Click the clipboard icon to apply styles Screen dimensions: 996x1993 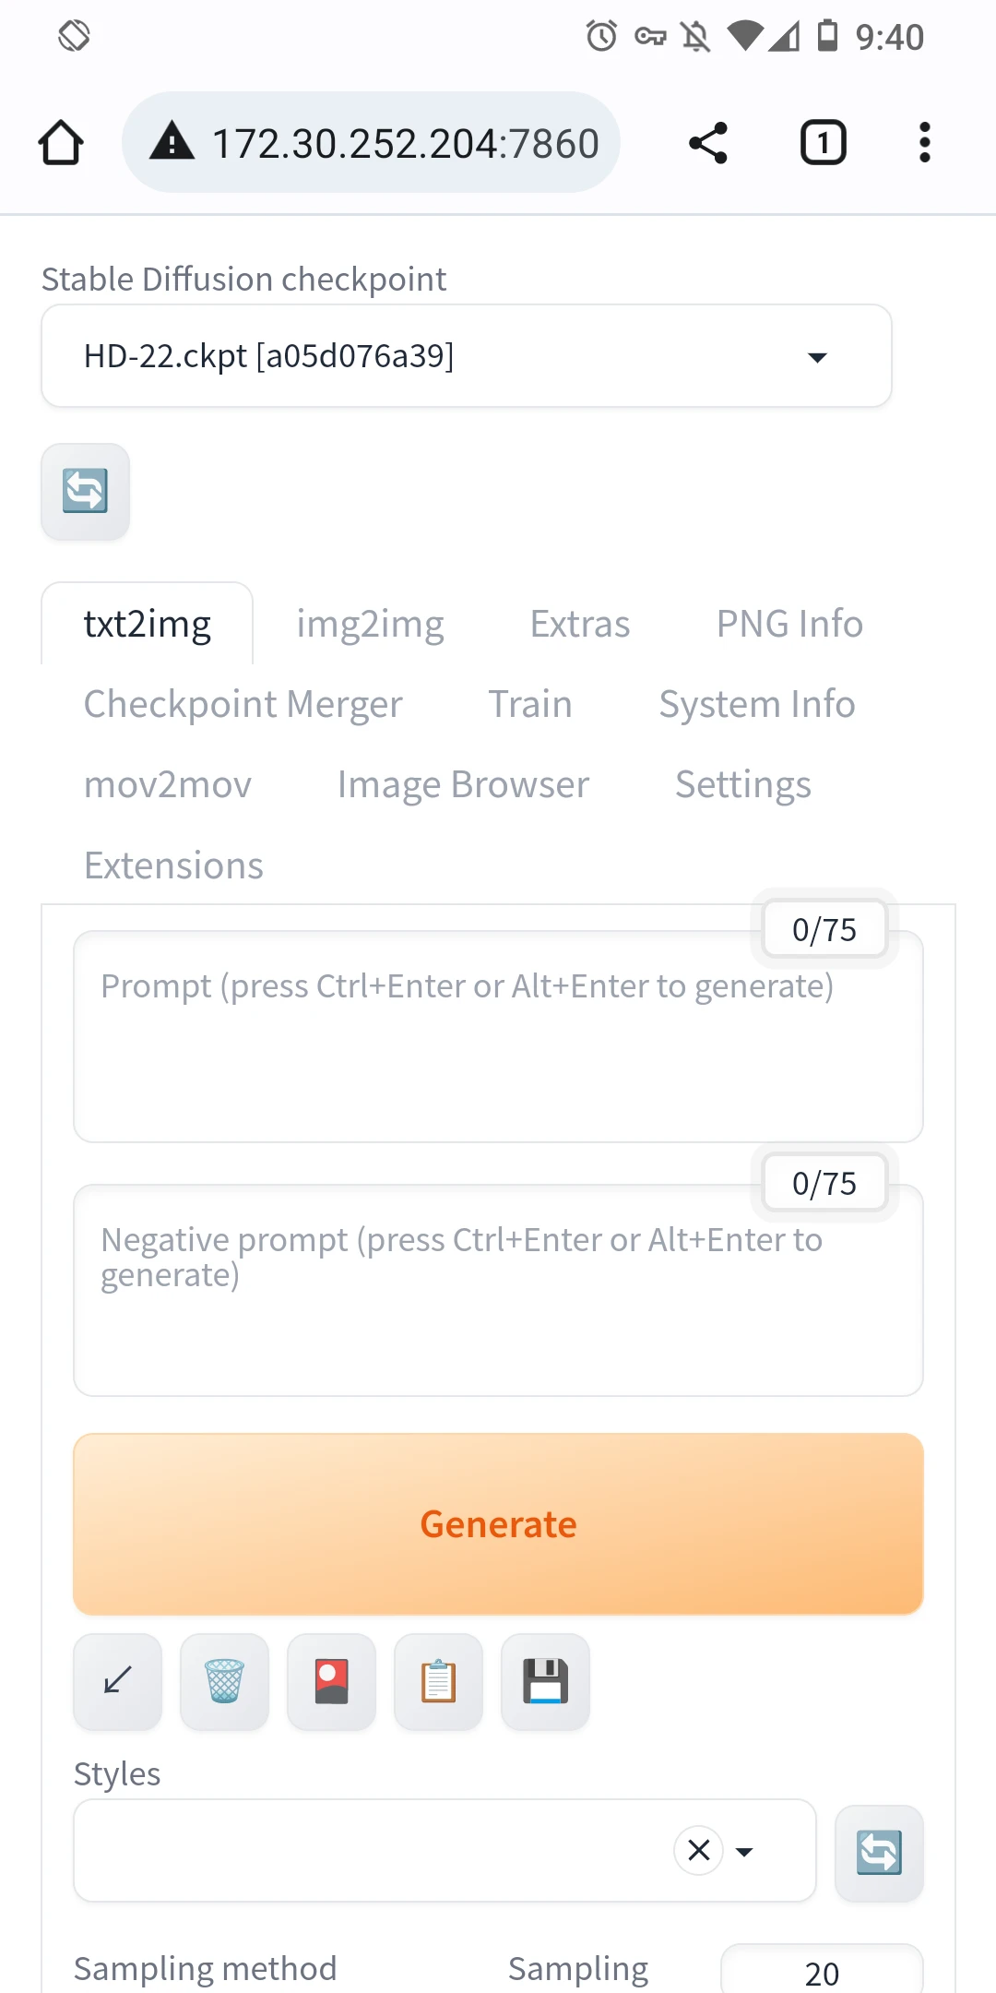438,1681
